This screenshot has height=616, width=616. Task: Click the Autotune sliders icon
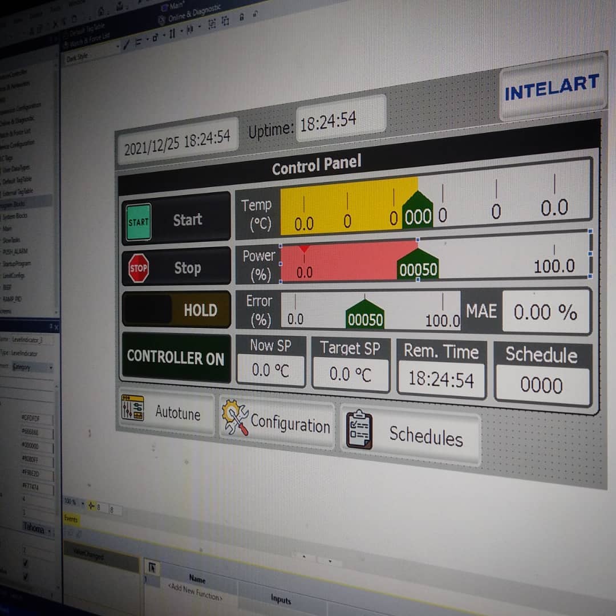[x=132, y=408]
